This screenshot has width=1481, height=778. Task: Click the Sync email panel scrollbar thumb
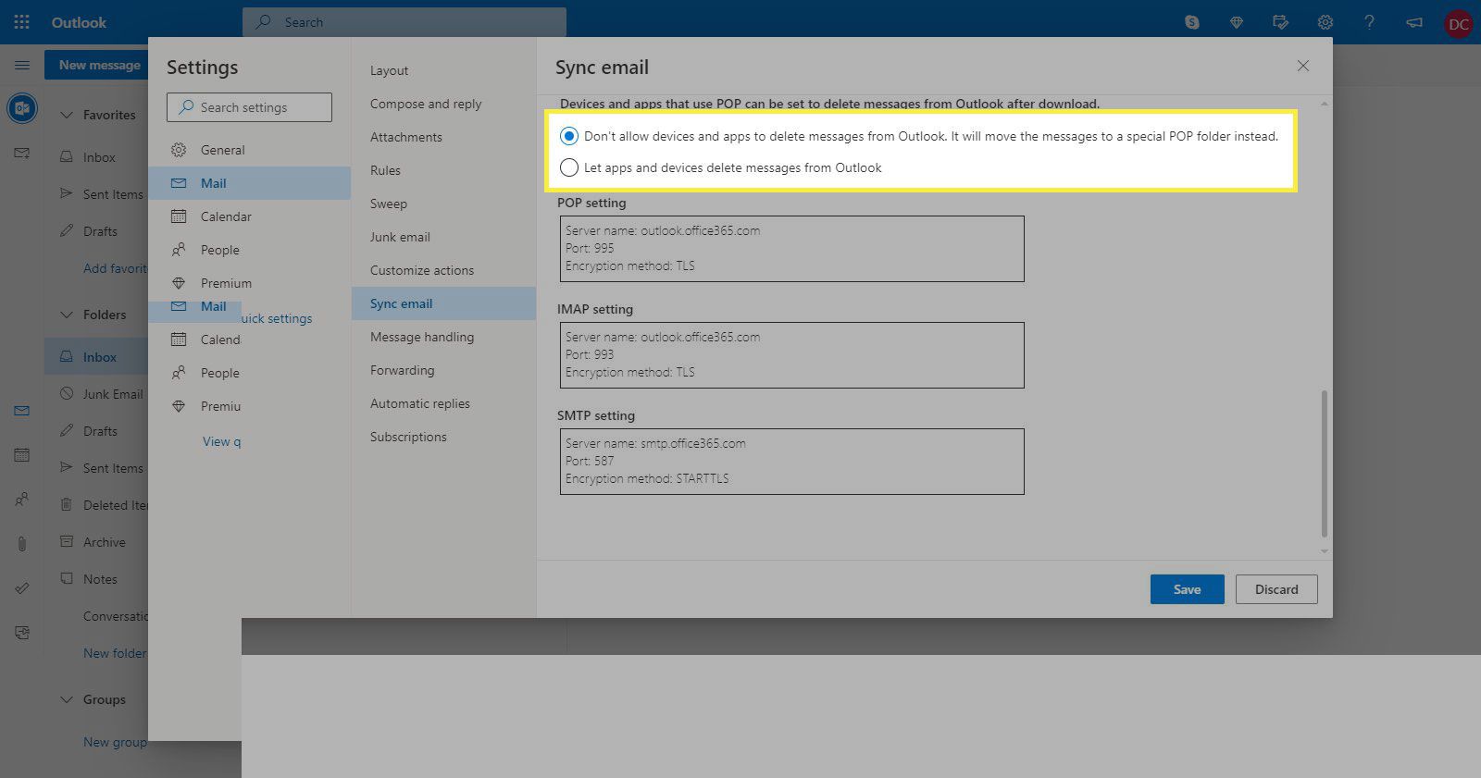click(x=1325, y=463)
